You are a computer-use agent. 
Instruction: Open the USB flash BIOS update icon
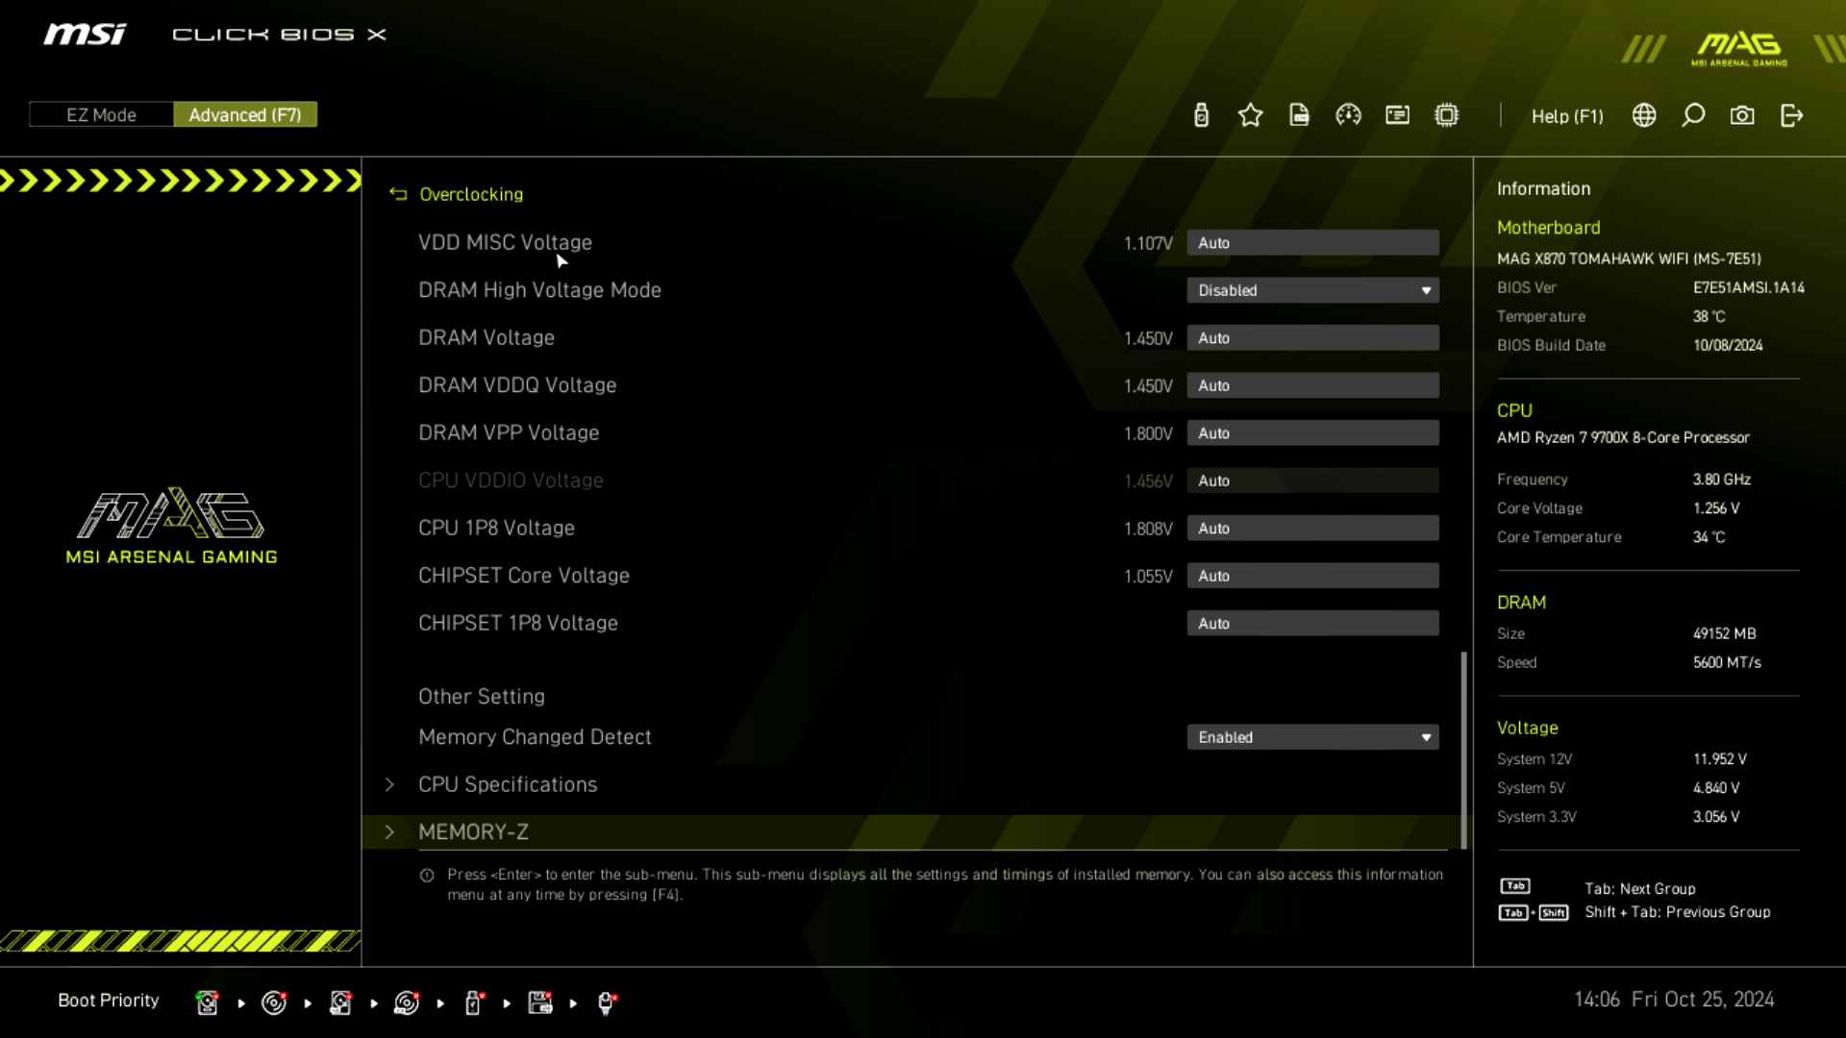(1201, 115)
